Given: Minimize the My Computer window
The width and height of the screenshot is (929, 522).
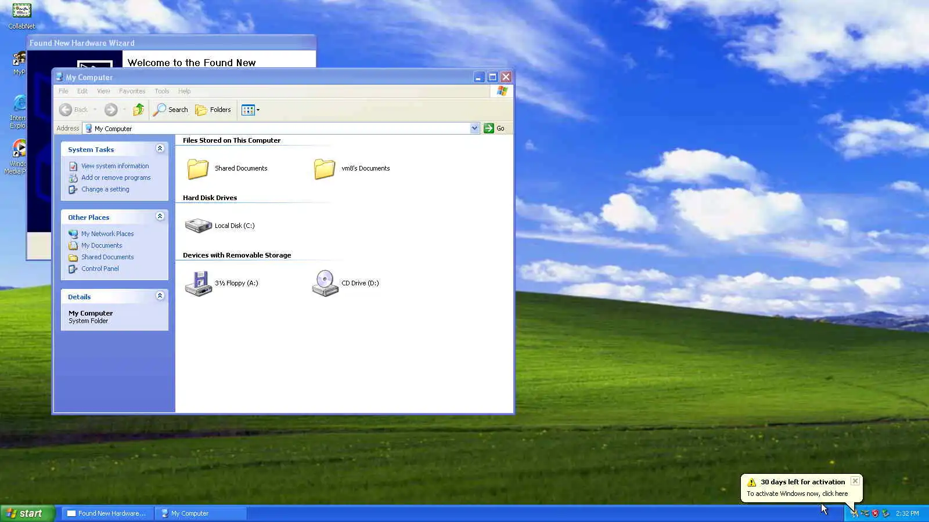Looking at the screenshot, I should pyautogui.click(x=478, y=77).
